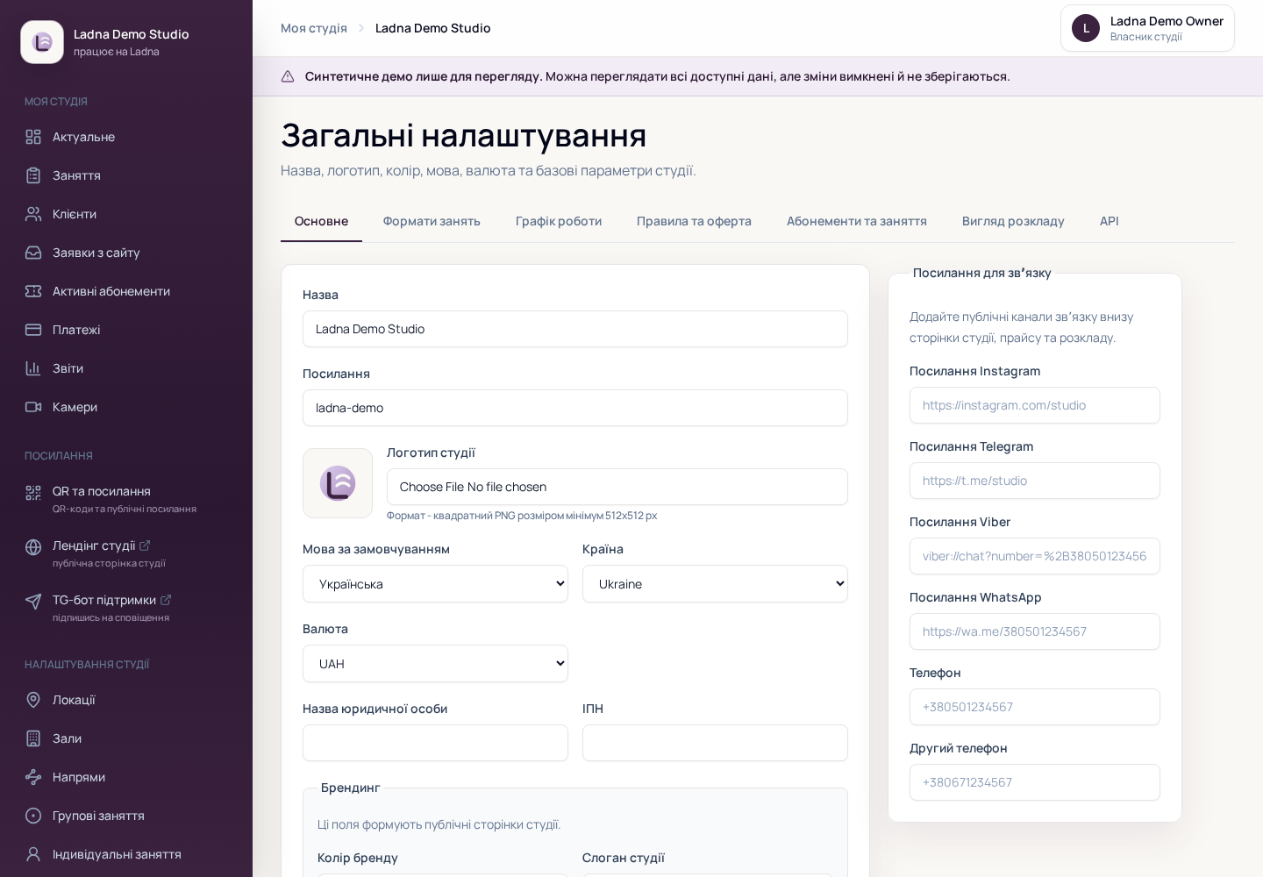Open Активні абонементи in the sidebar
Image resolution: width=1263 pixels, height=877 pixels.
[x=126, y=291]
